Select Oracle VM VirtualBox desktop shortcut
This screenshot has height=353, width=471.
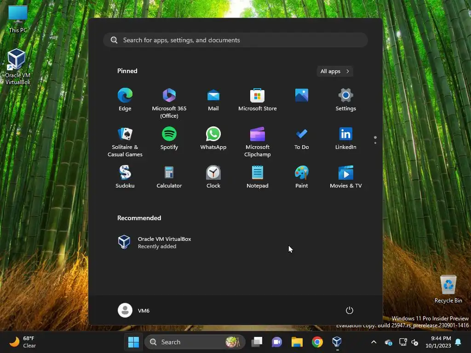click(x=18, y=67)
